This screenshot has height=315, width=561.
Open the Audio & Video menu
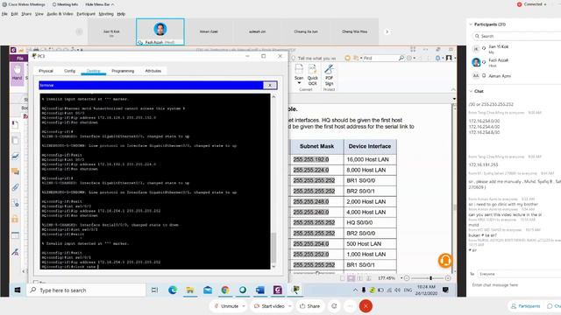pos(60,14)
